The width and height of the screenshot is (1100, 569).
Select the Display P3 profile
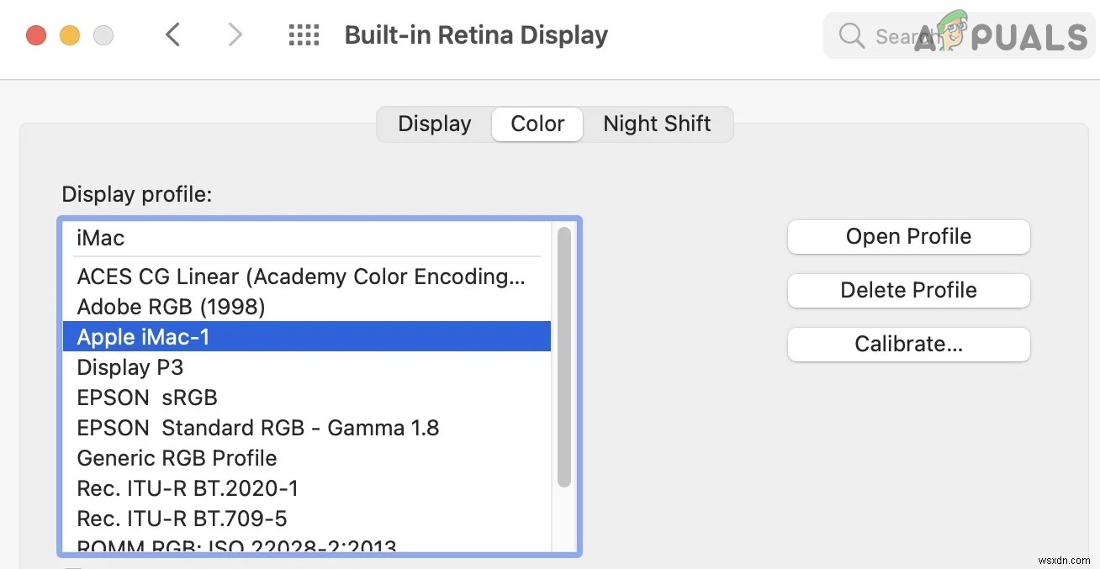[x=130, y=367]
